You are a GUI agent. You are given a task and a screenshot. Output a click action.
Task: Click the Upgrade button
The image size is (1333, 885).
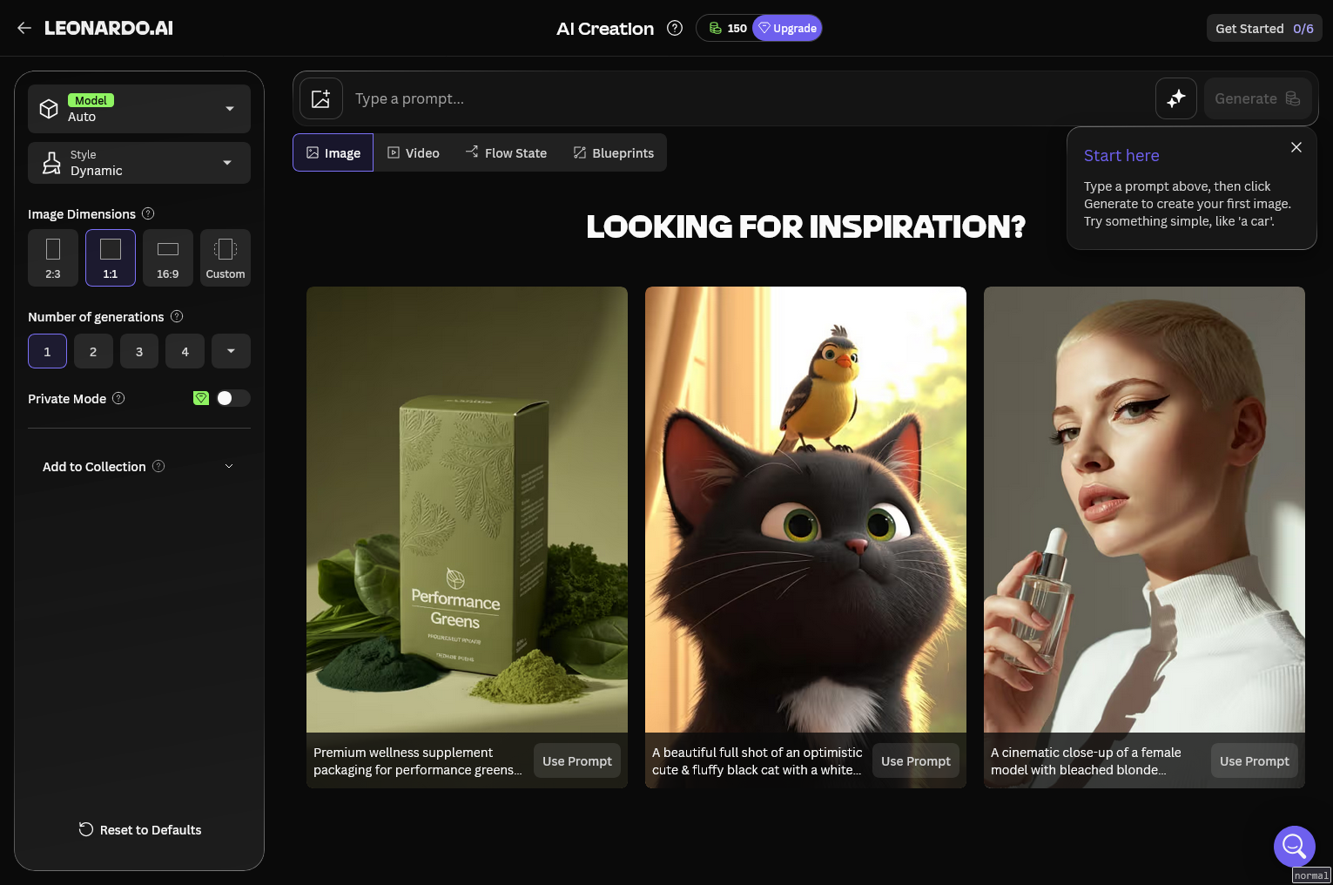click(x=787, y=28)
